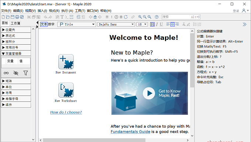251x142 pixels.
Task: Click the zoom in magnifier icon
Action: [140, 17]
